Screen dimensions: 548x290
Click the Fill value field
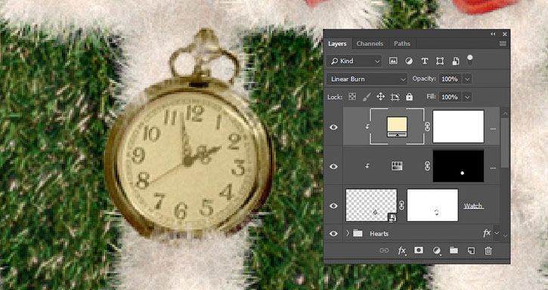pos(450,97)
